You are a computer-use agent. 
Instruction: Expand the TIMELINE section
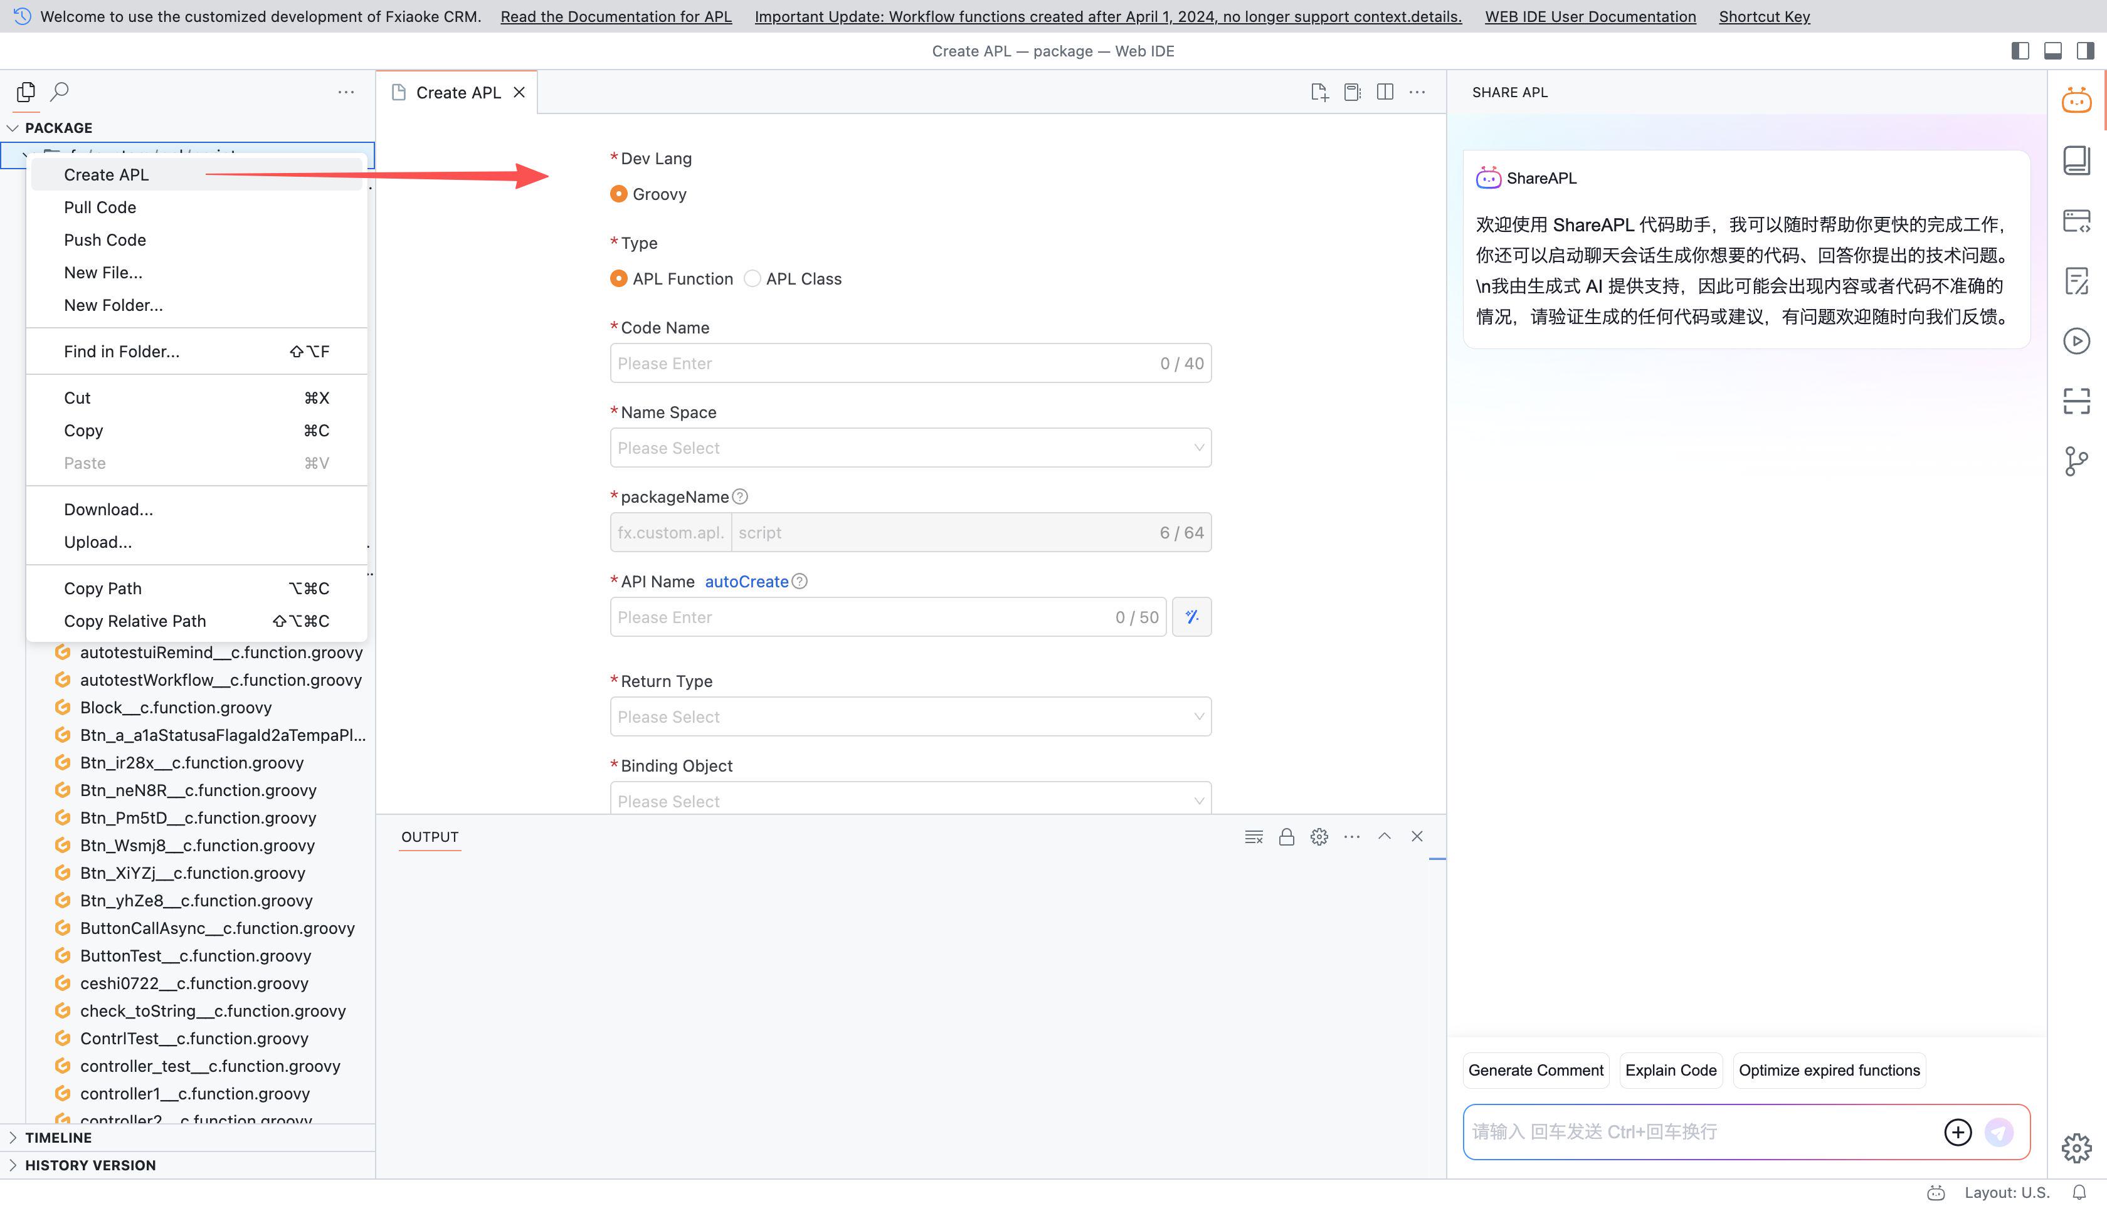pos(58,1137)
